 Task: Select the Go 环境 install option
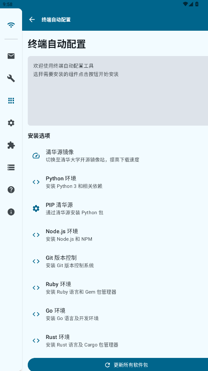click(118, 314)
